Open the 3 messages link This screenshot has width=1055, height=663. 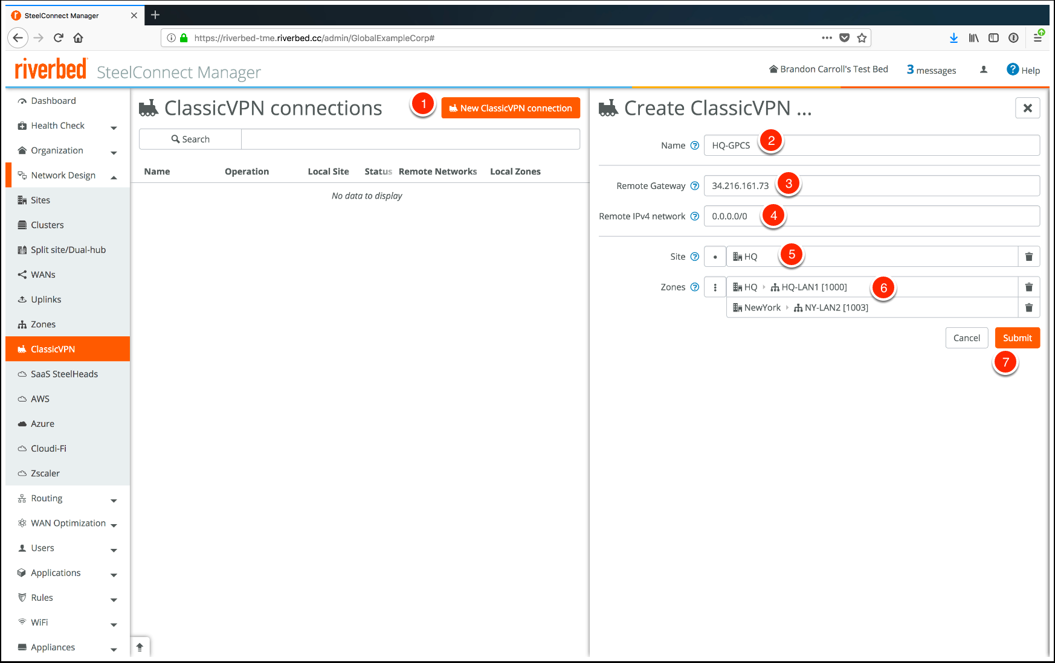931,70
